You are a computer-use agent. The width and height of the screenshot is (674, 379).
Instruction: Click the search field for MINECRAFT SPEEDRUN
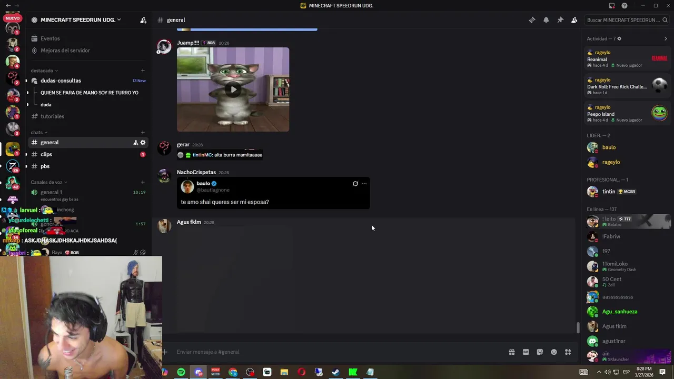(x=627, y=20)
